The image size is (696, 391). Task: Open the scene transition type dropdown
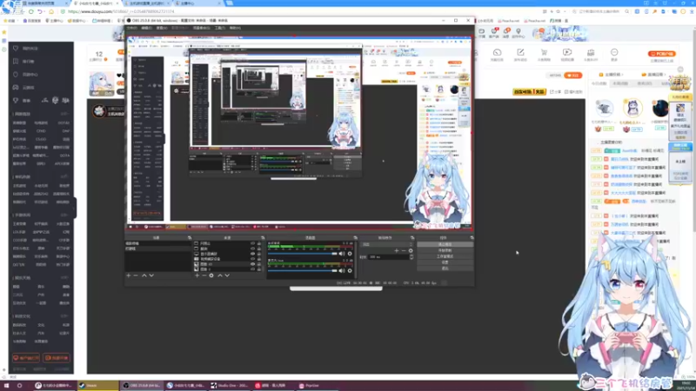coord(387,244)
